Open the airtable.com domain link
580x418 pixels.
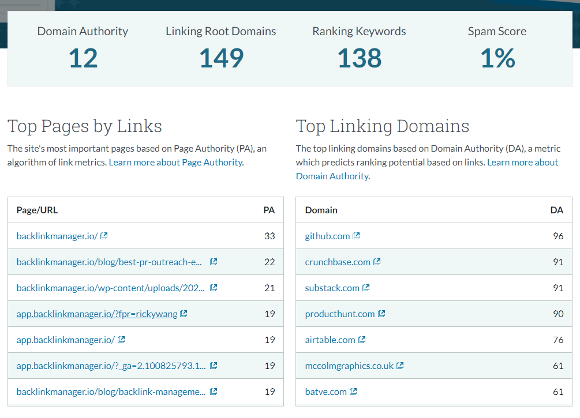point(330,340)
